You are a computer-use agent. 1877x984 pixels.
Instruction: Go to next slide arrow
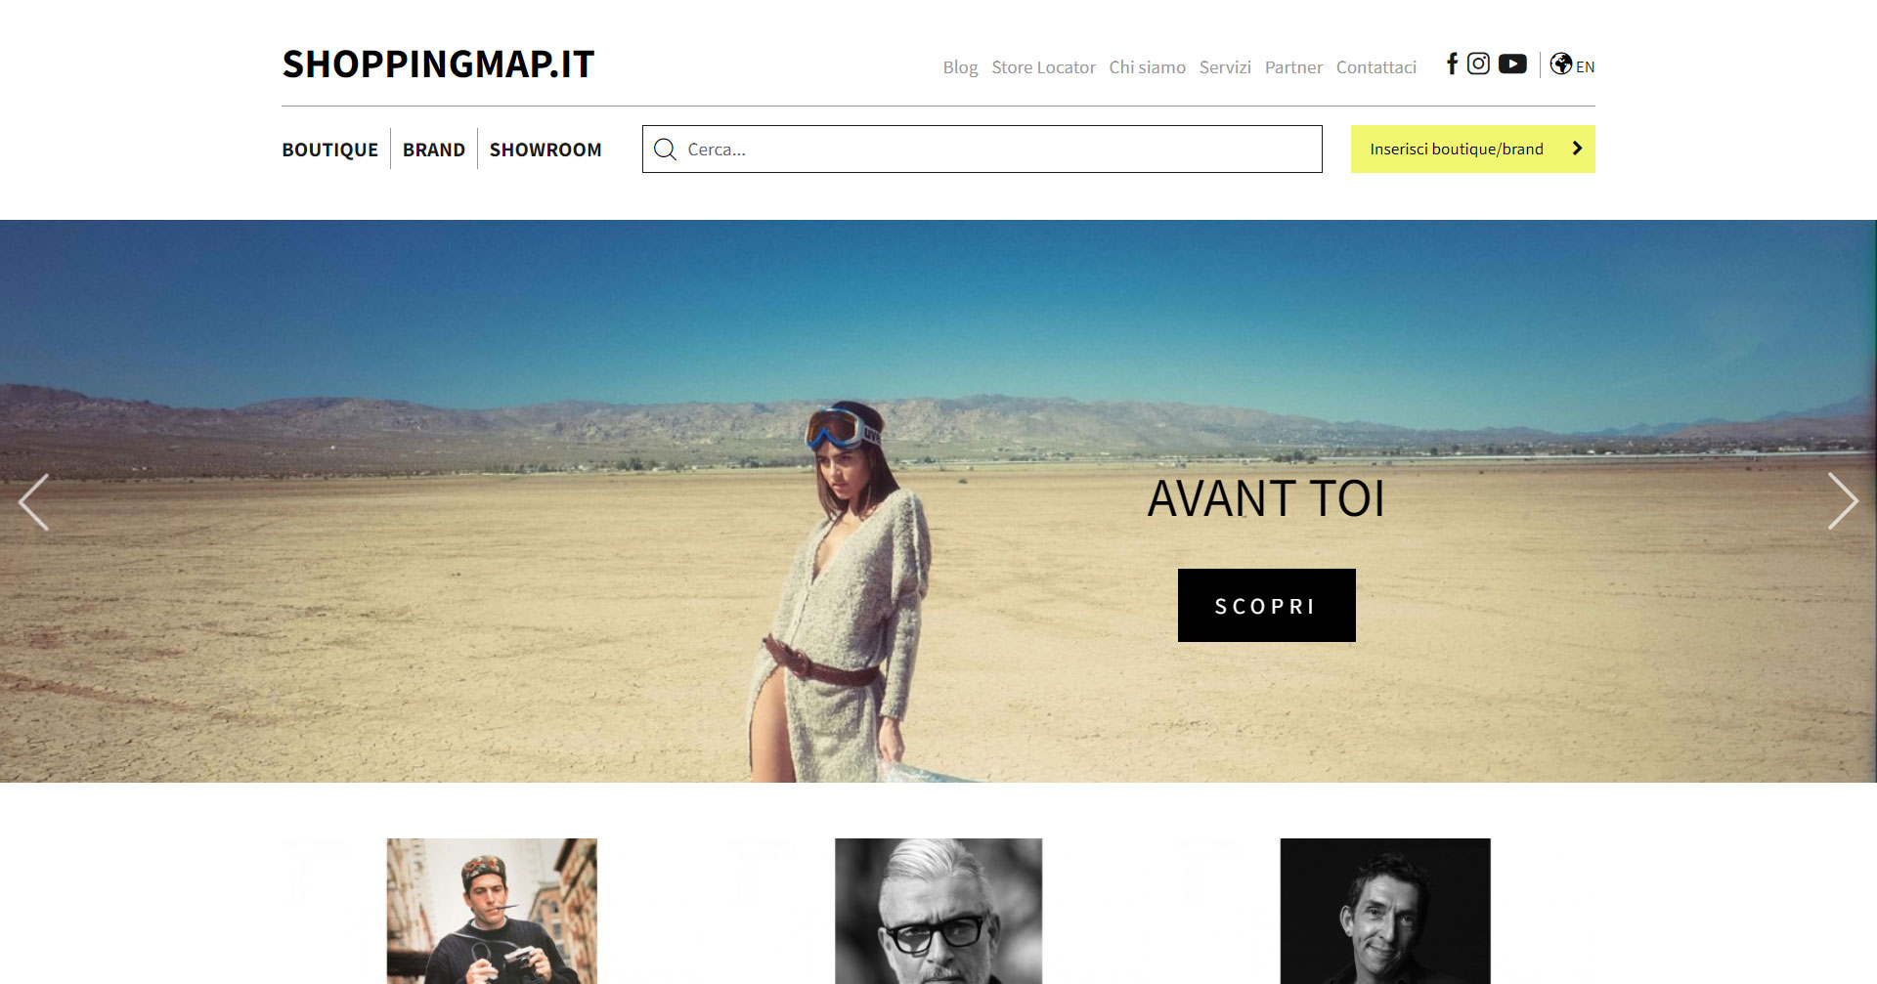click(1843, 502)
